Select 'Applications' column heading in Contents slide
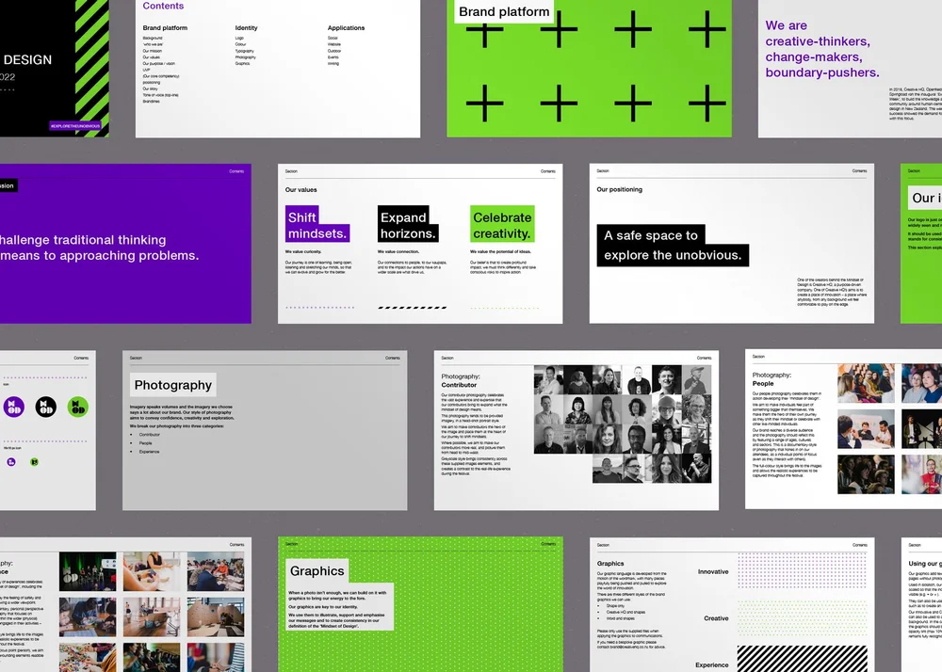 point(346,27)
